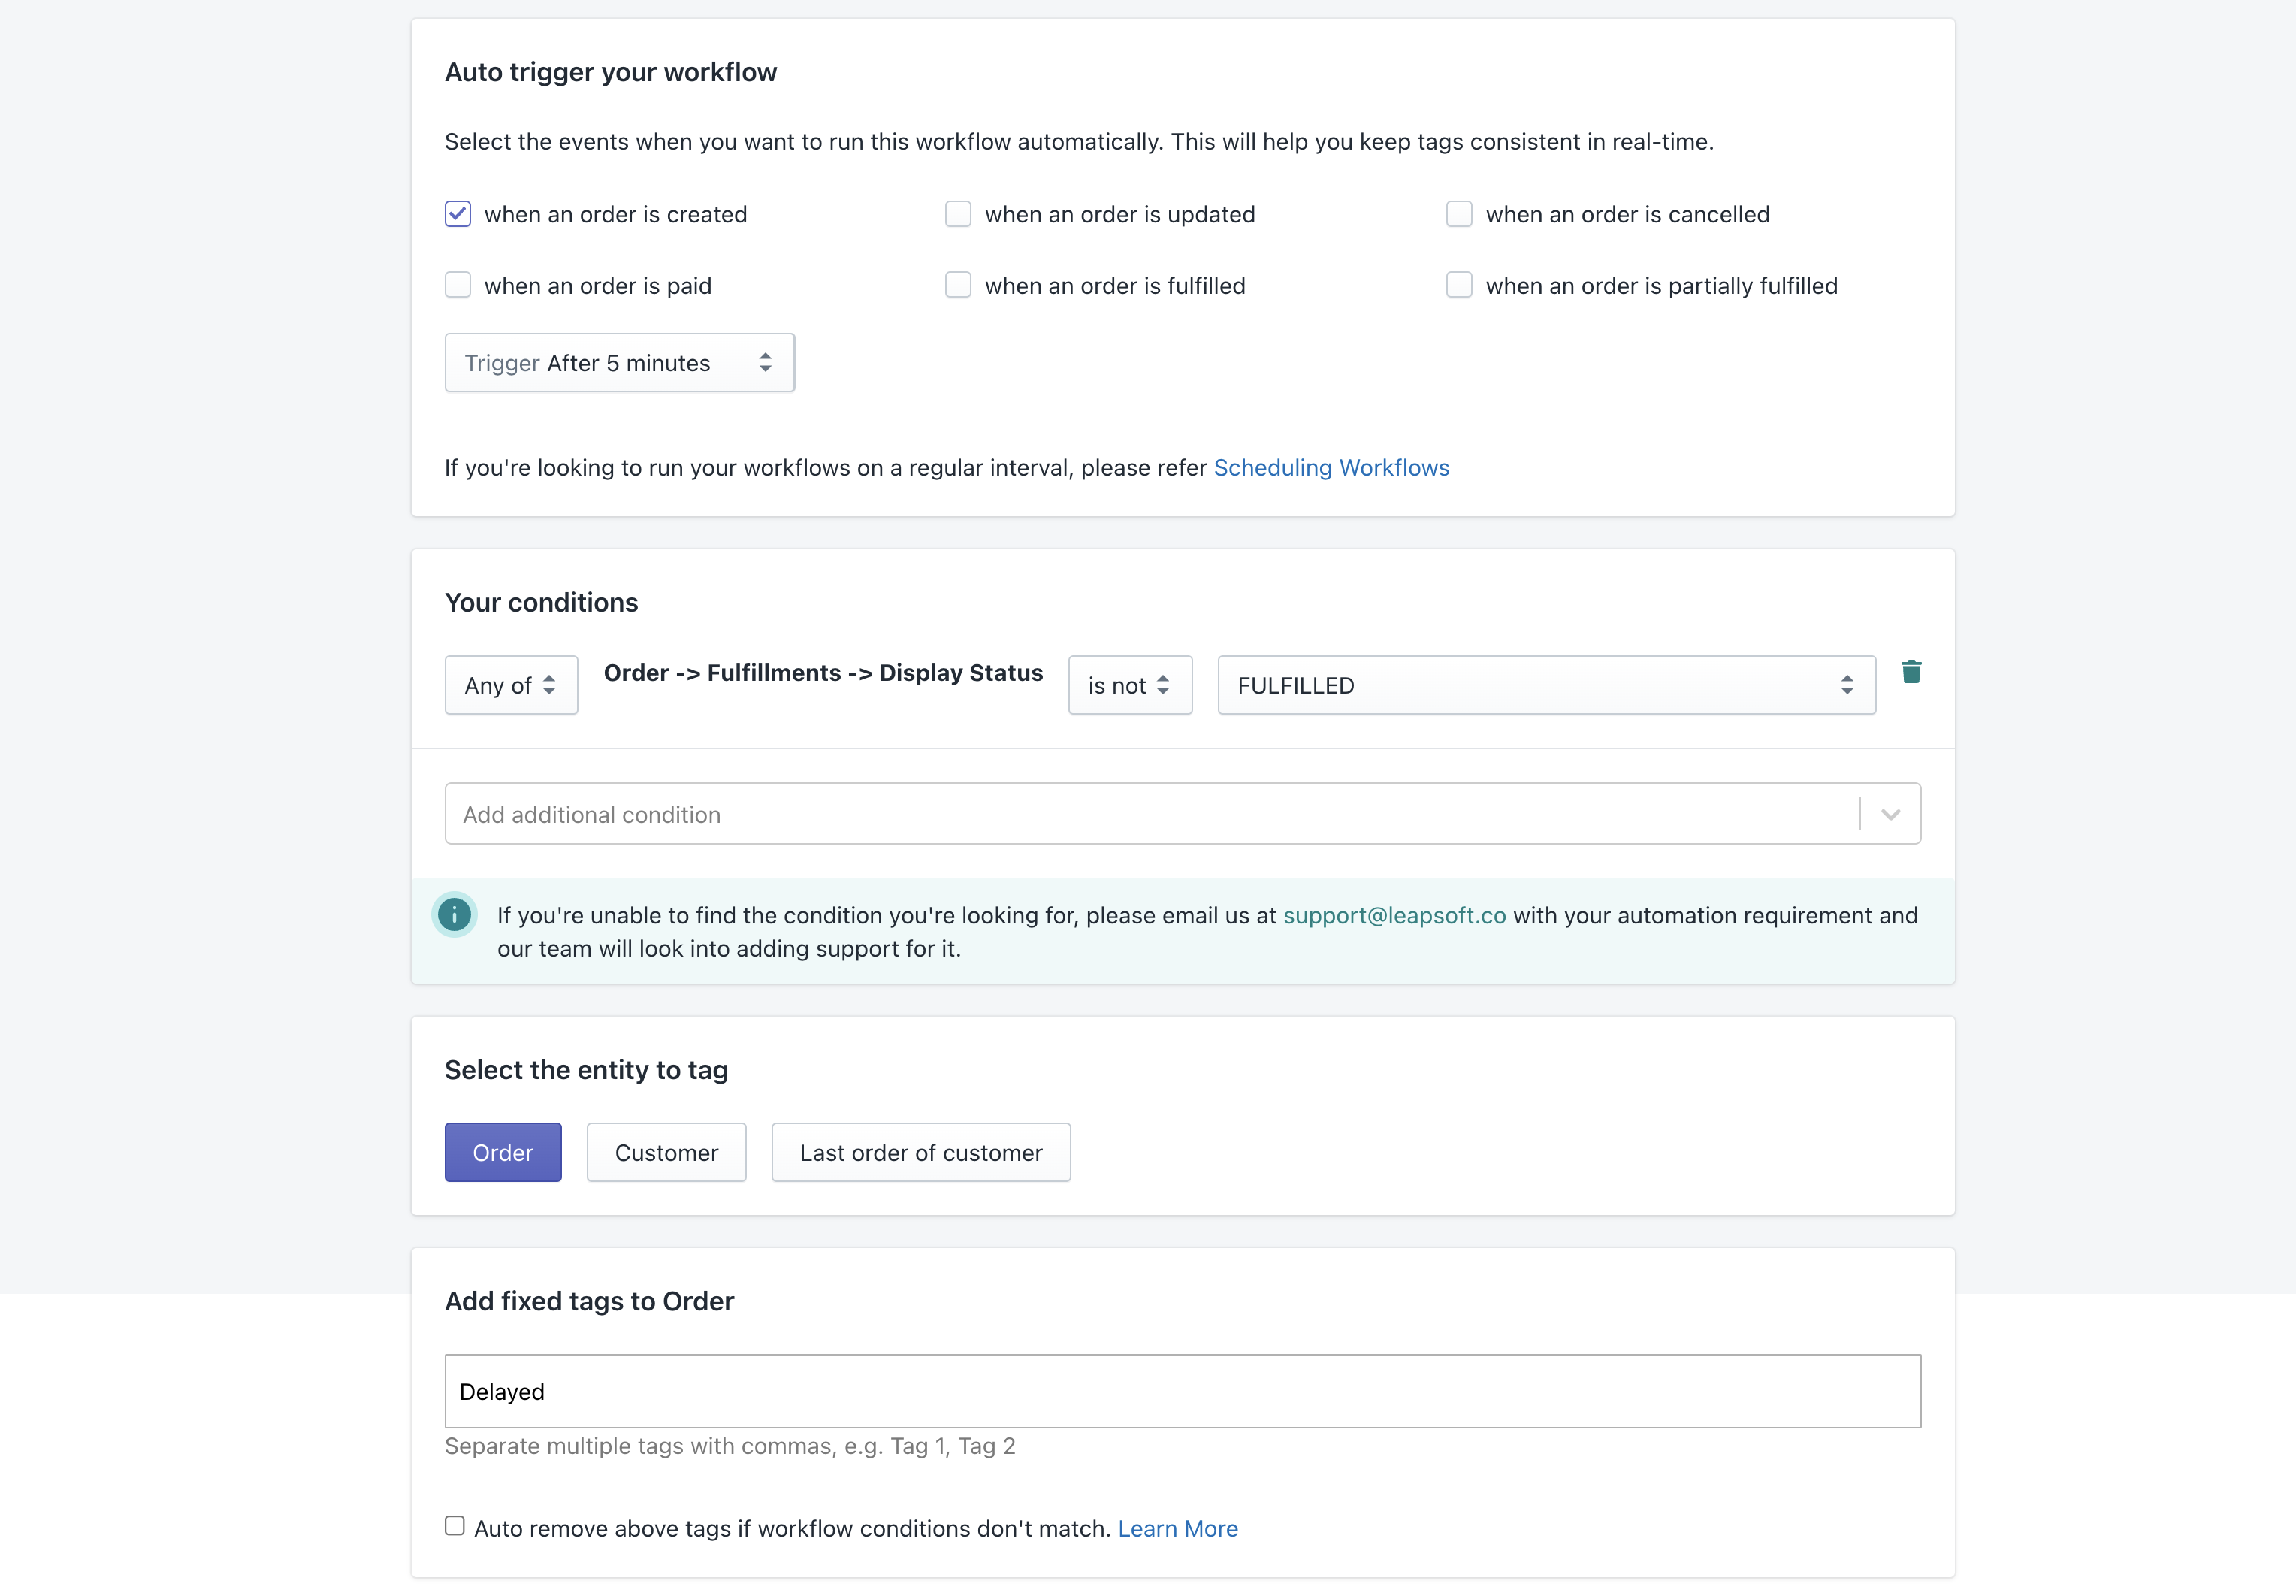2296x1596 pixels.
Task: Enable trigger when an order is paid
Action: pyautogui.click(x=458, y=285)
